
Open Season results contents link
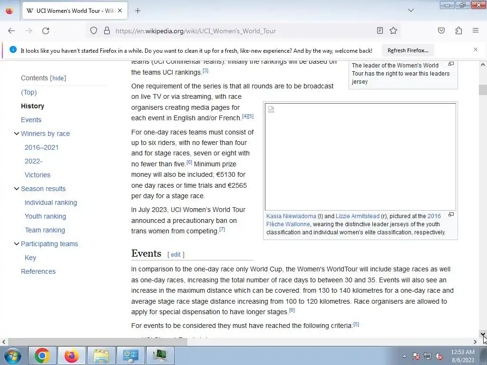[43, 189]
